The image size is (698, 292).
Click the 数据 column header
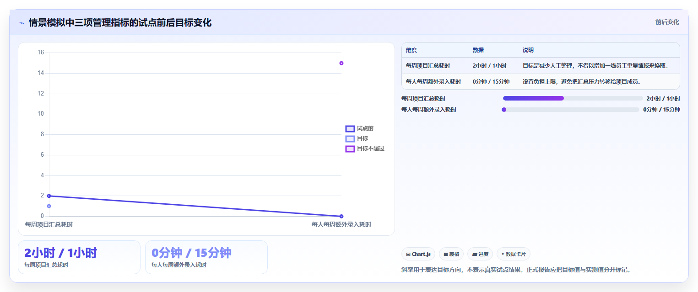point(478,50)
